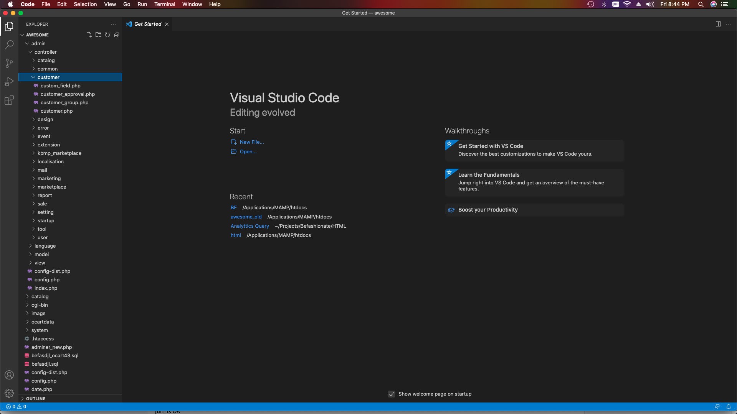Open the Terminal menu
Image resolution: width=737 pixels, height=414 pixels.
coord(165,4)
